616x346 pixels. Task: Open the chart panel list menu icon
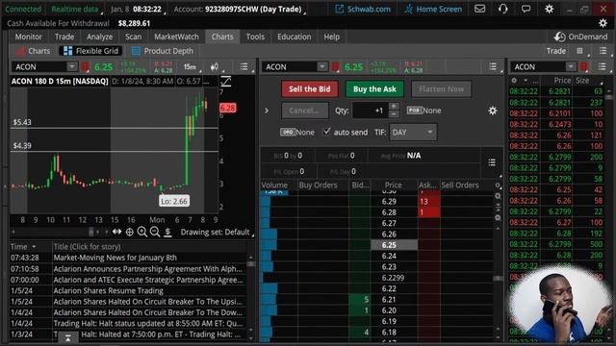pos(244,66)
